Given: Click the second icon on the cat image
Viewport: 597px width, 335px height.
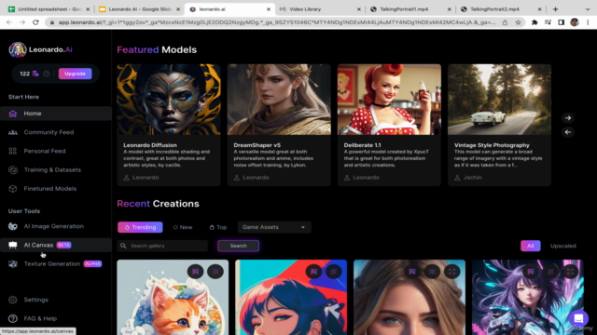Looking at the screenshot, I should (215, 272).
